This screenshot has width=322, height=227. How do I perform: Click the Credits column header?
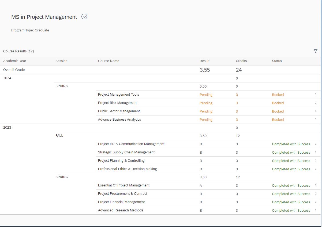pyautogui.click(x=241, y=61)
